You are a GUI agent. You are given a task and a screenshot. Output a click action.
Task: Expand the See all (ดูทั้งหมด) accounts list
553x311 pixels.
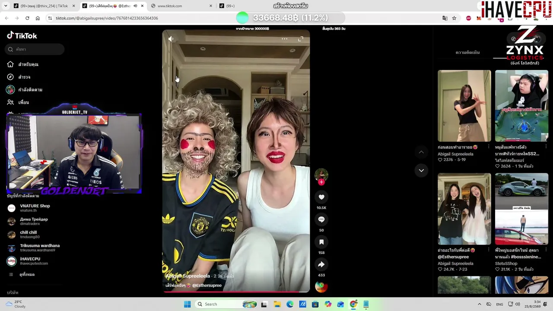(27, 275)
